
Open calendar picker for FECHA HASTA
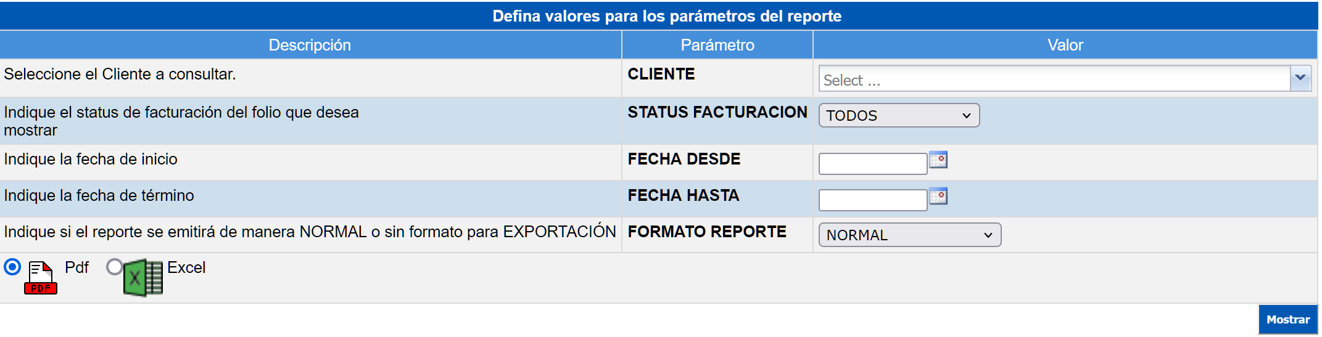938,197
